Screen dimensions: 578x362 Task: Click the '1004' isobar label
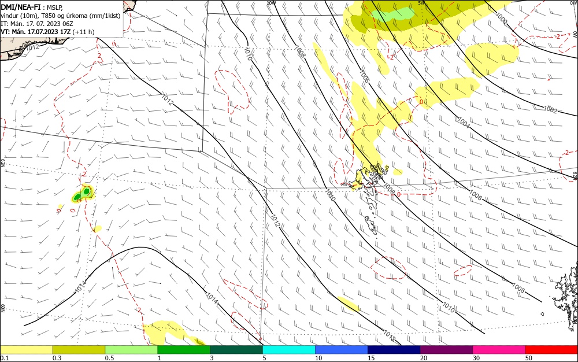tap(464, 123)
